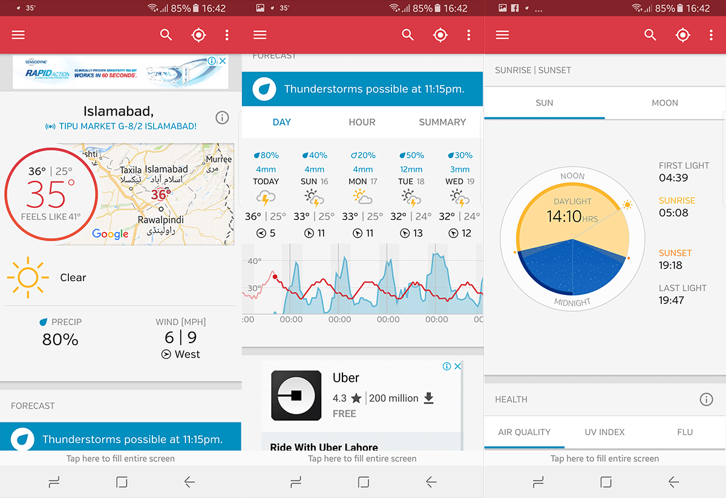This screenshot has width=726, height=498.
Task: Tap the info icon in the HEALTH section
Action: tap(706, 399)
